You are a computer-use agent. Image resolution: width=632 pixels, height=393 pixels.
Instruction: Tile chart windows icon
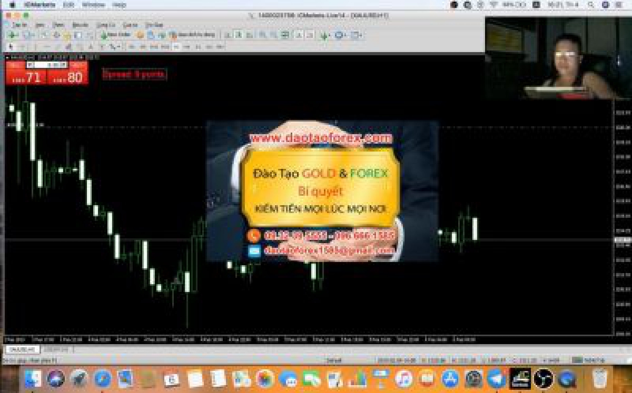[x=285, y=35]
